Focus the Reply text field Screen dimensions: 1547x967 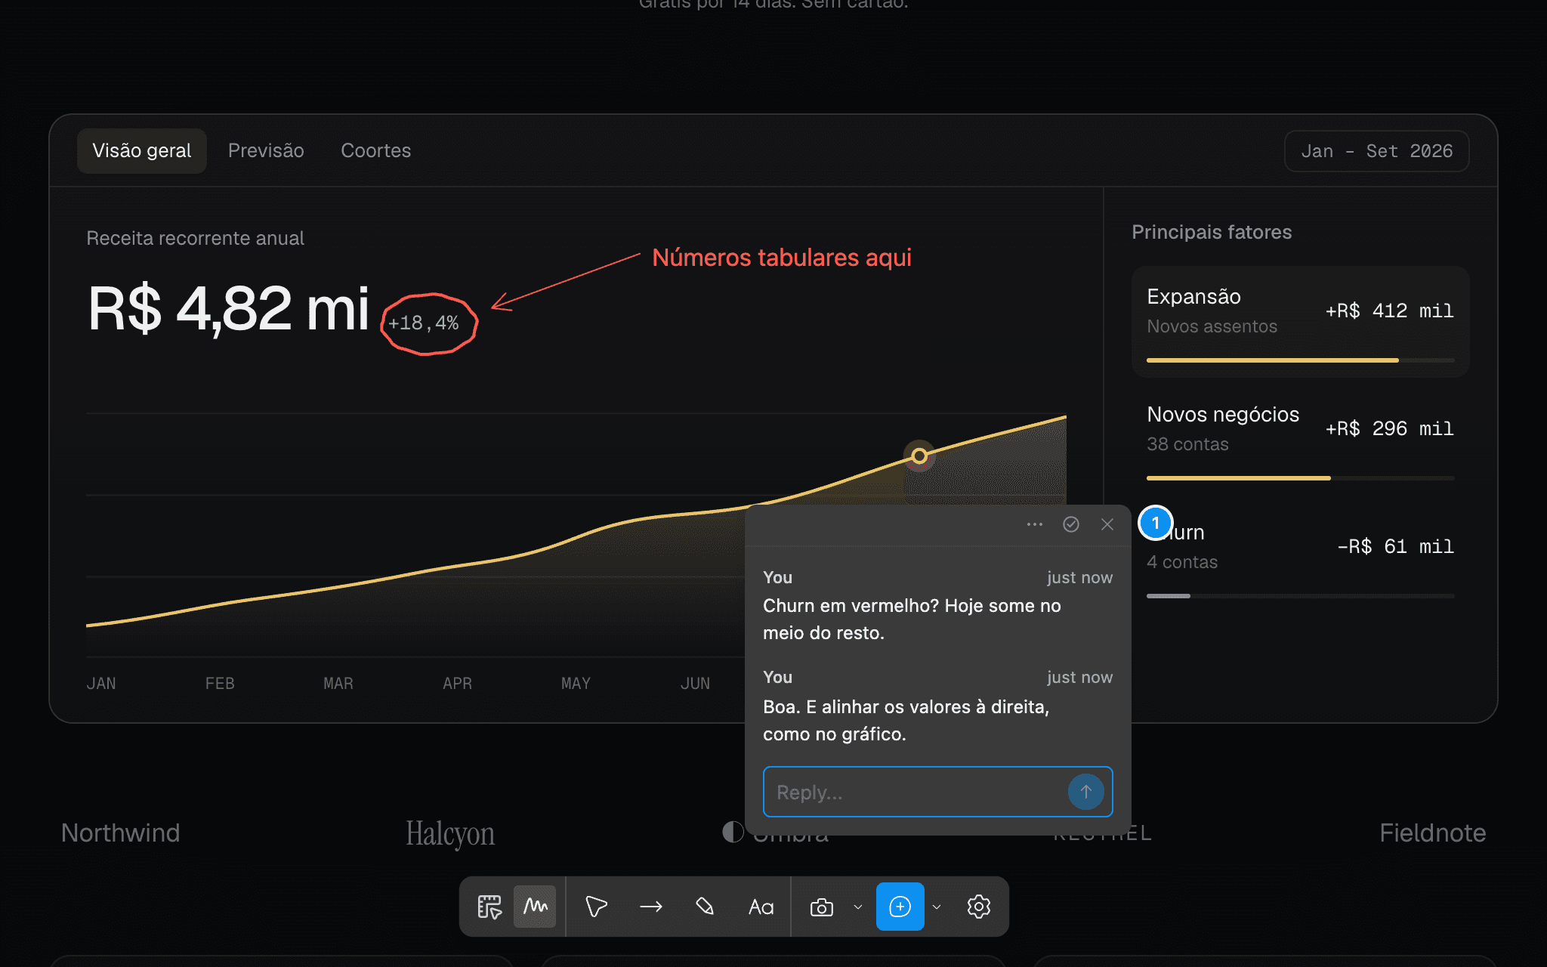point(914,792)
